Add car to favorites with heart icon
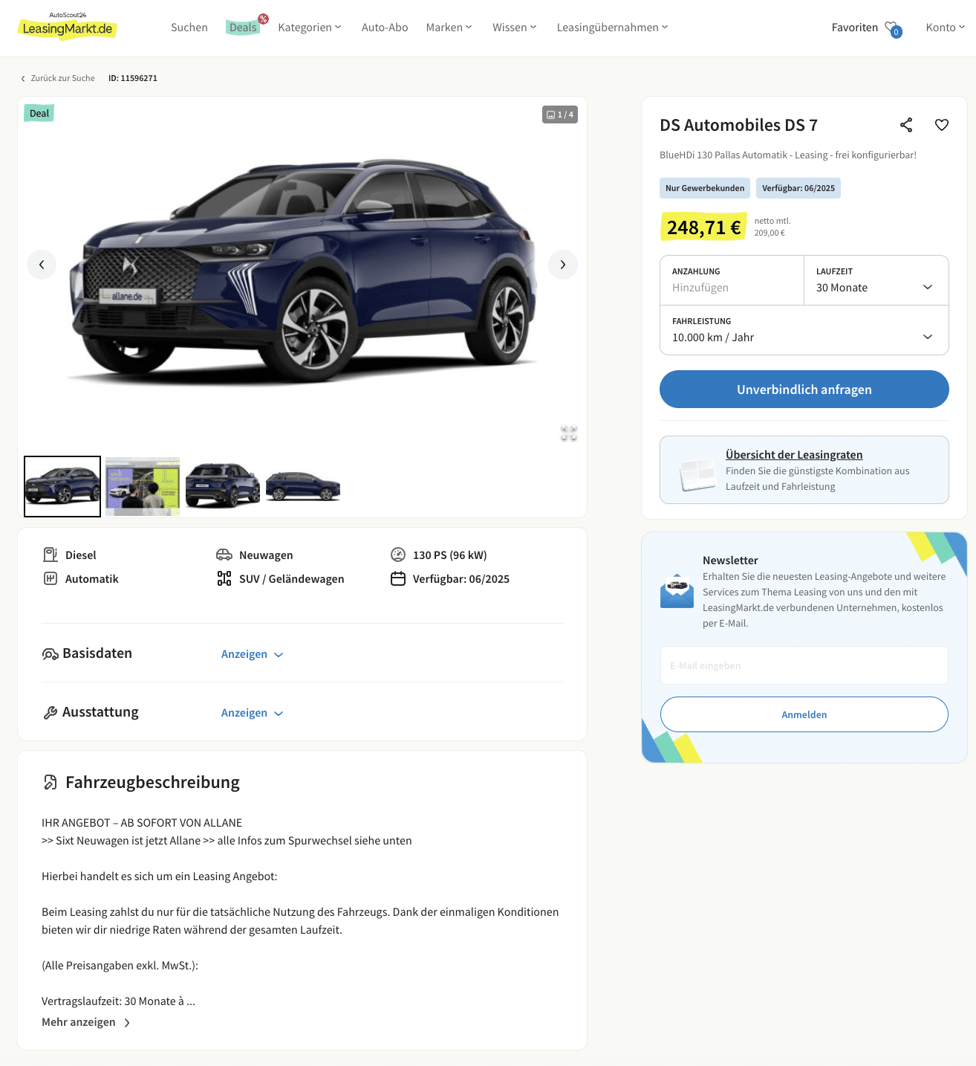The image size is (976, 1066). (x=942, y=125)
